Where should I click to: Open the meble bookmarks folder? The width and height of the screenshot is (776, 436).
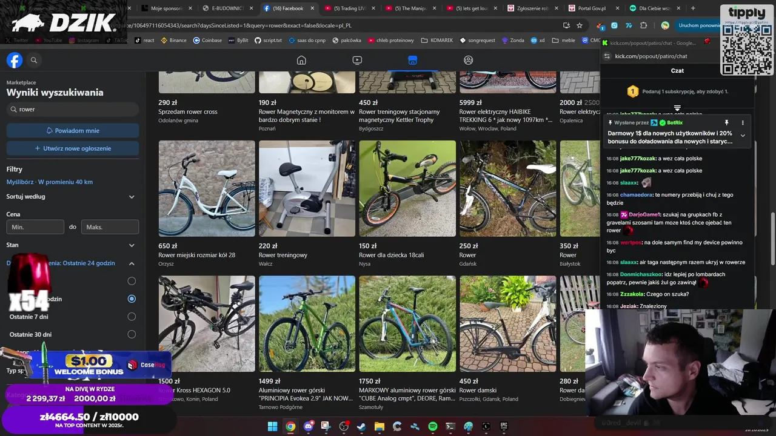(563, 40)
